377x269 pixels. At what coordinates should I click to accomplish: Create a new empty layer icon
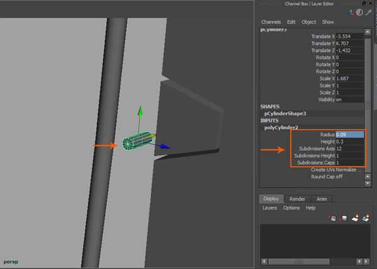(x=354, y=218)
